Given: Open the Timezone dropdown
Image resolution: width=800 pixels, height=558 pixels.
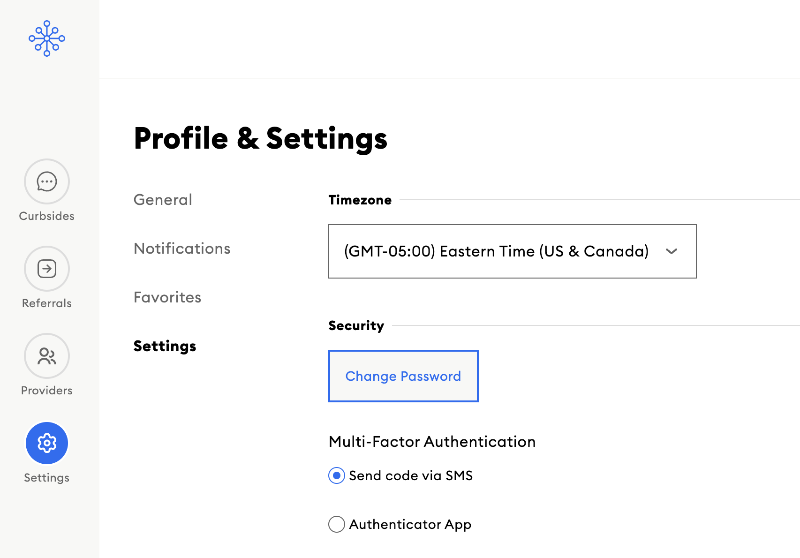Looking at the screenshot, I should tap(512, 251).
